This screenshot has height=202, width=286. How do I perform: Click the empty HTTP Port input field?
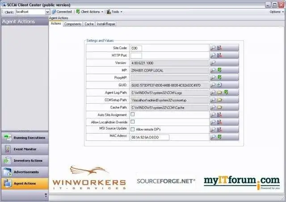point(136,55)
